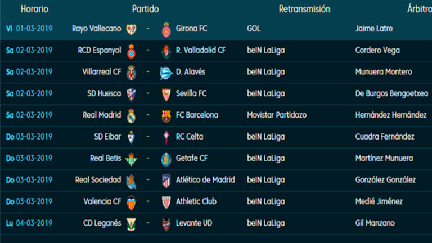This screenshot has width=432, height=243.
Task: Click the Rayo Vallecano club crest
Action: 131,29
